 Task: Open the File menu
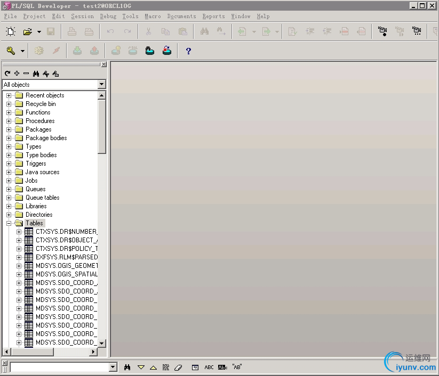[10, 16]
